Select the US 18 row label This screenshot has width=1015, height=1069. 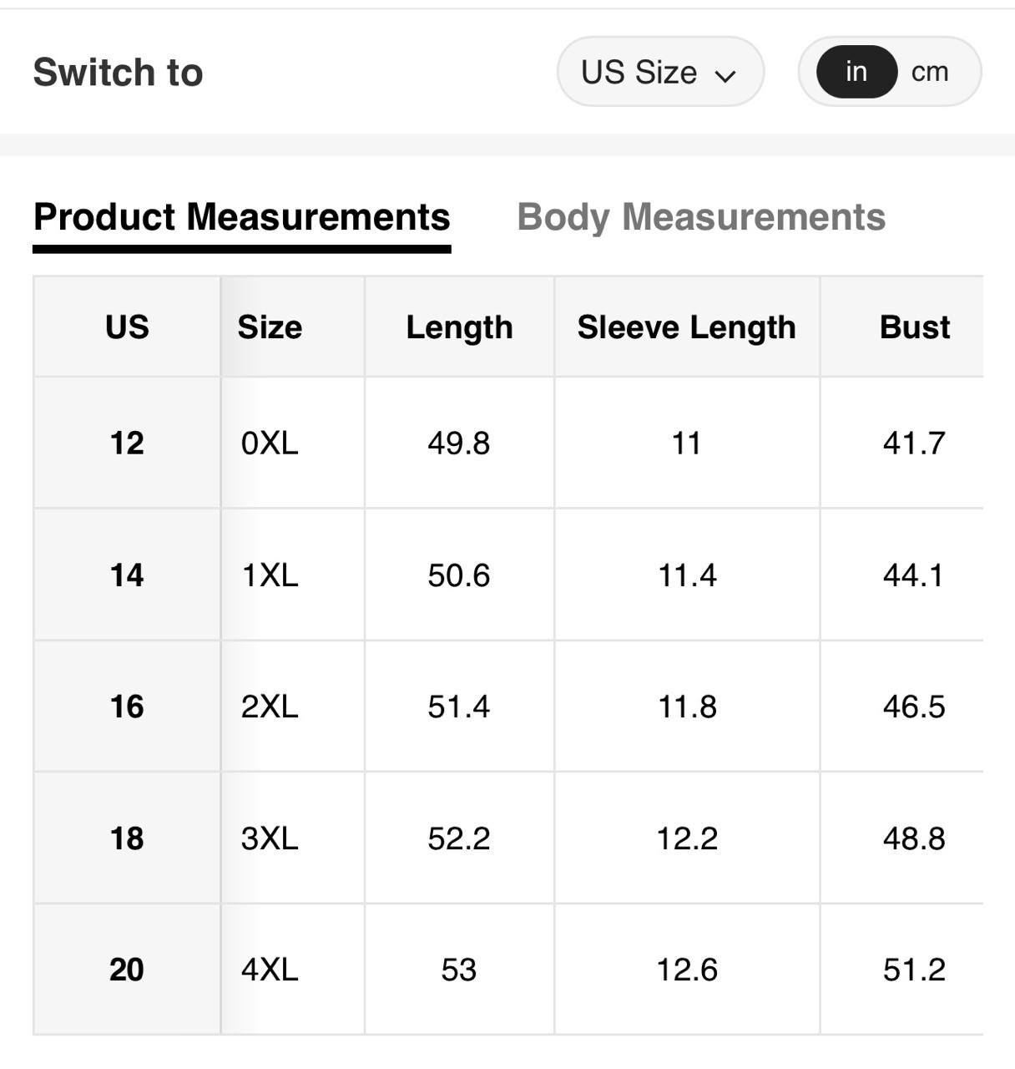pyautogui.click(x=127, y=838)
